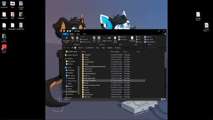
Task: Sort by the Name column header
Action: tap(96, 52)
